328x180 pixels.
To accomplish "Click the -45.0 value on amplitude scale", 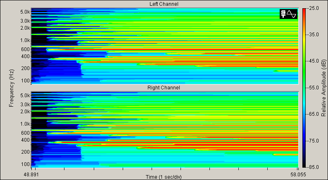I will point(313,61).
